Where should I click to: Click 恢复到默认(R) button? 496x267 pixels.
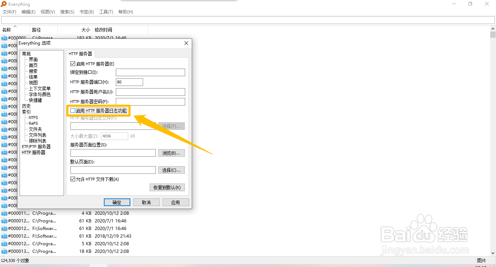(167, 188)
